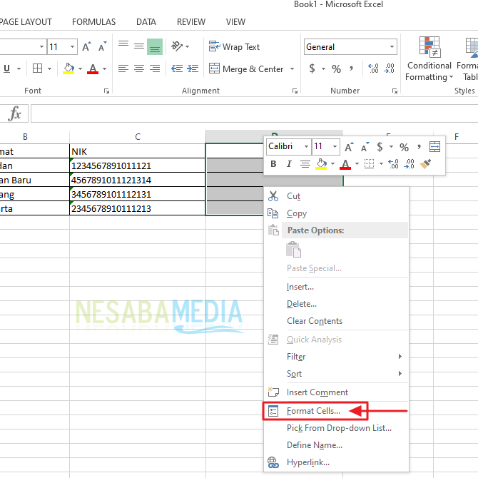Choose Insert... from context menu
478x478 pixels.
point(336,287)
